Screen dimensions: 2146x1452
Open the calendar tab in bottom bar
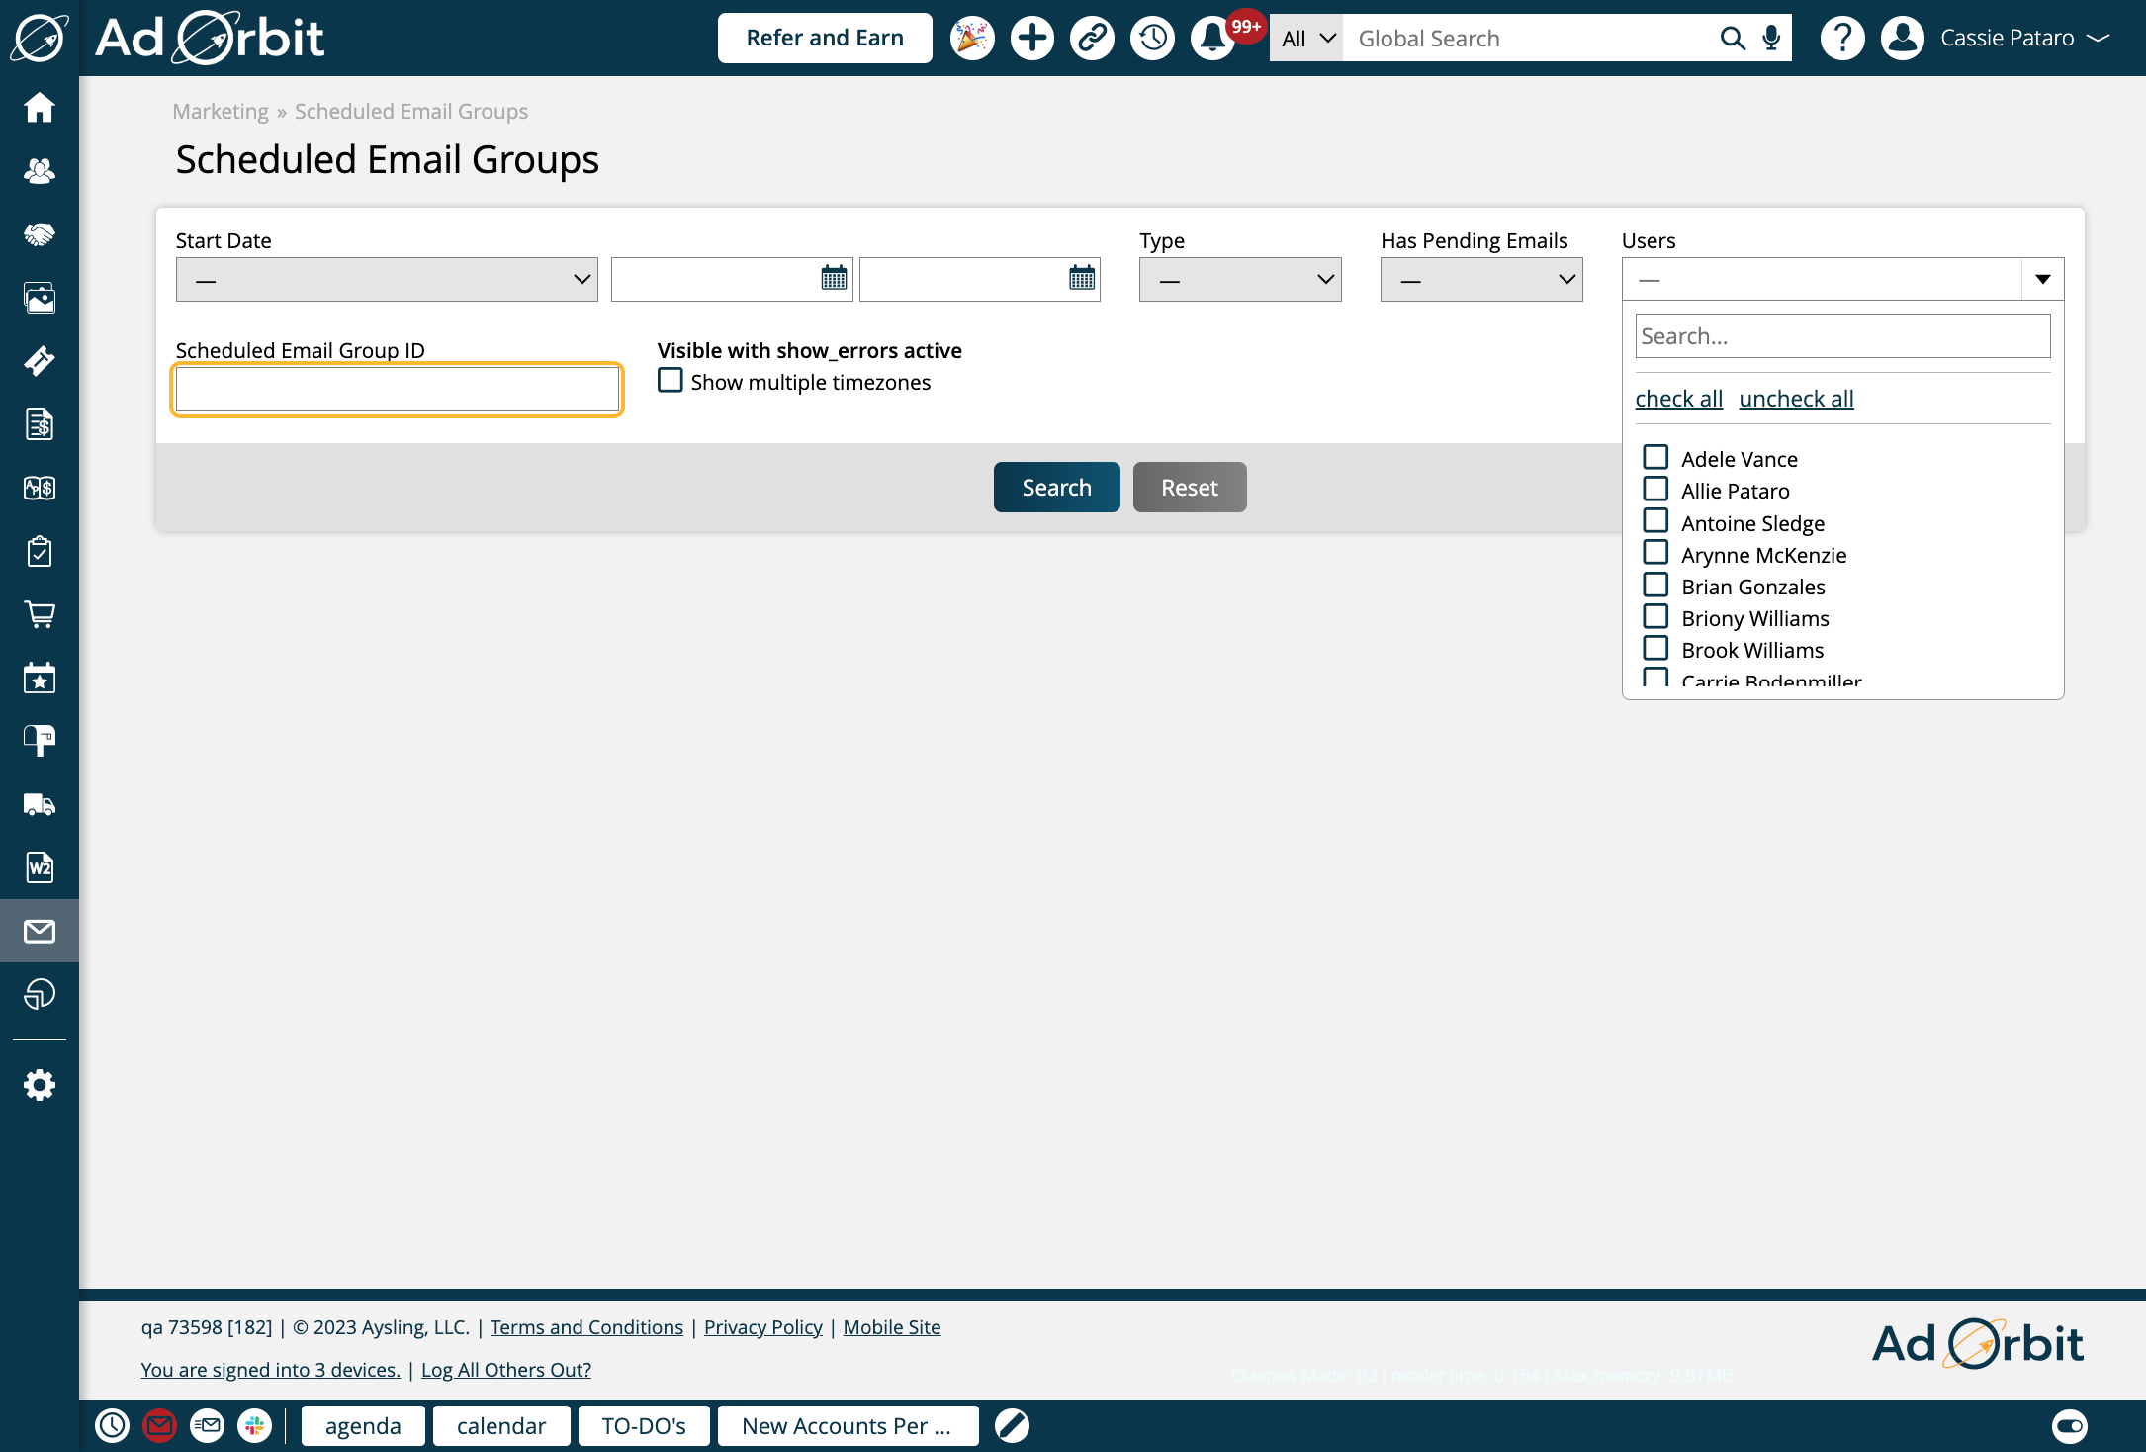click(501, 1425)
